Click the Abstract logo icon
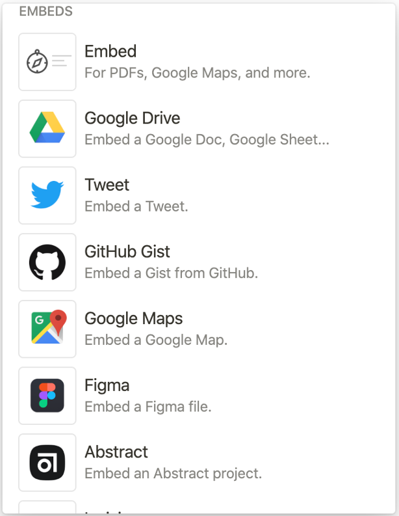Viewport: 399px width, 516px height. click(x=47, y=463)
